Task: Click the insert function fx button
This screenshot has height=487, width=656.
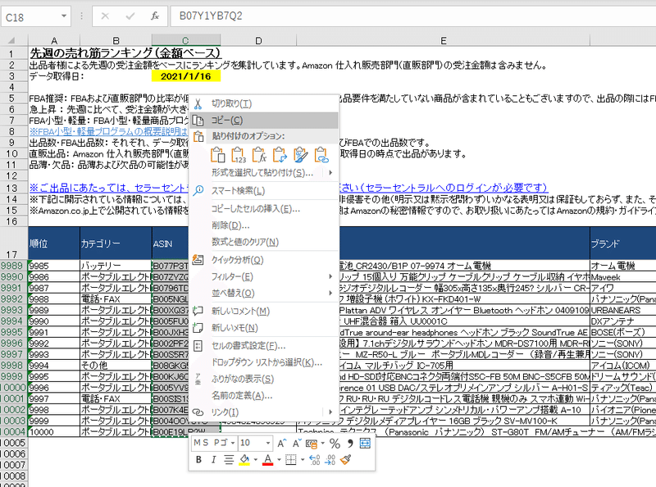Action: [x=155, y=16]
